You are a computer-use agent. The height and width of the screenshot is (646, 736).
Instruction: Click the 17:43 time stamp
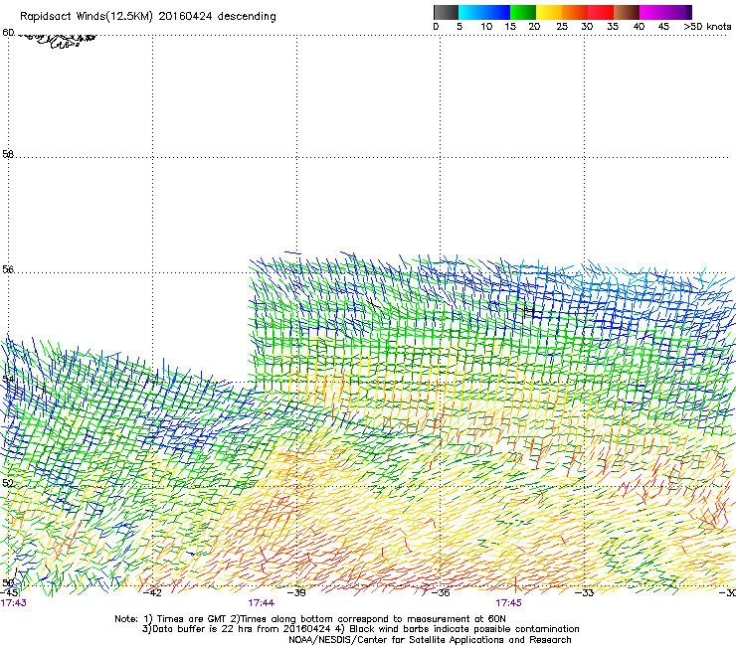pos(14,603)
